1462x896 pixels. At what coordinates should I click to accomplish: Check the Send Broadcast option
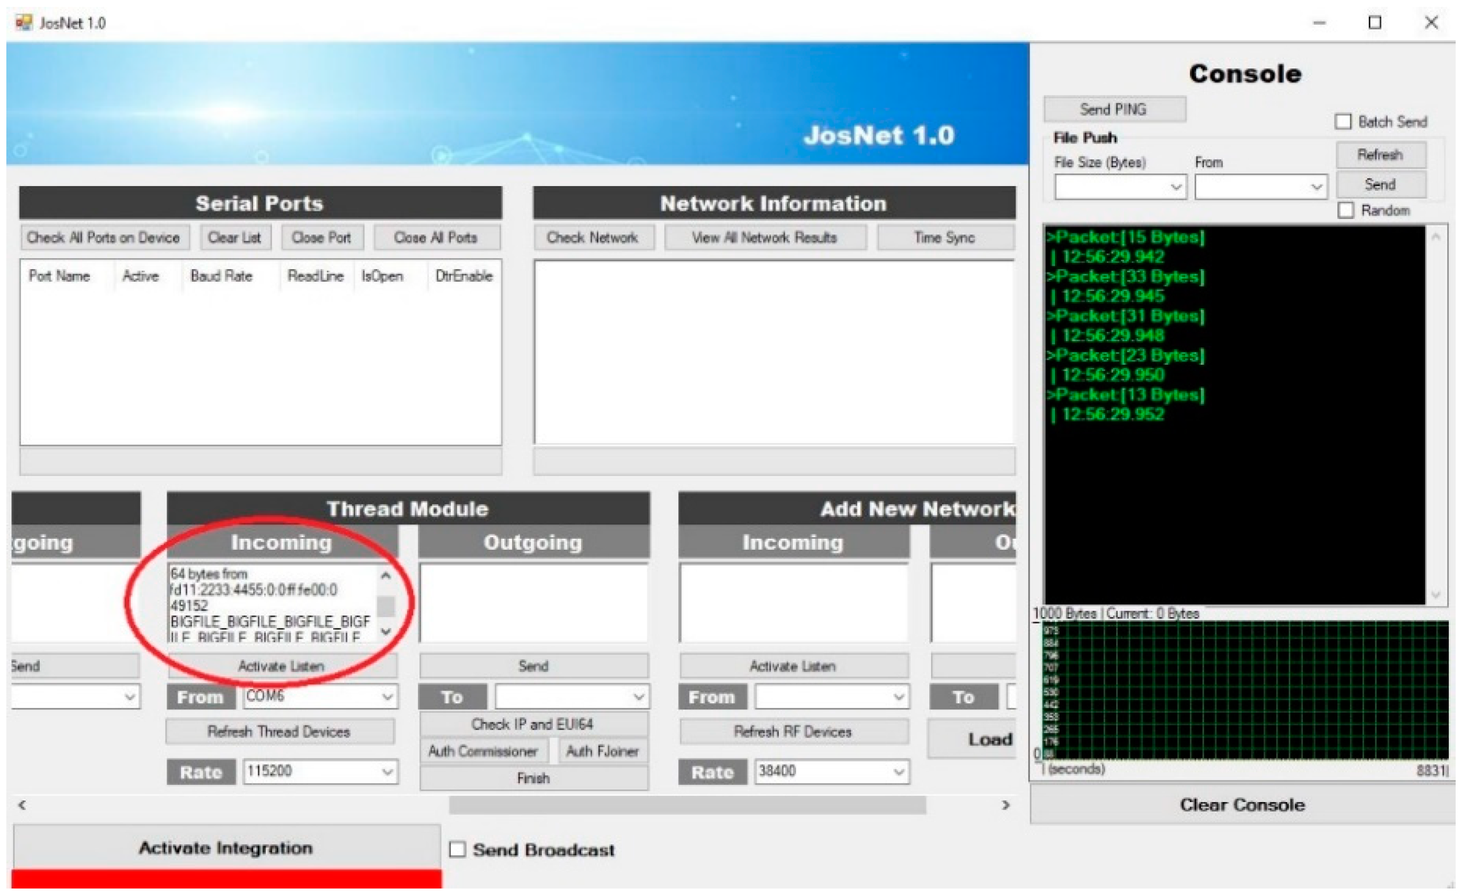click(458, 850)
